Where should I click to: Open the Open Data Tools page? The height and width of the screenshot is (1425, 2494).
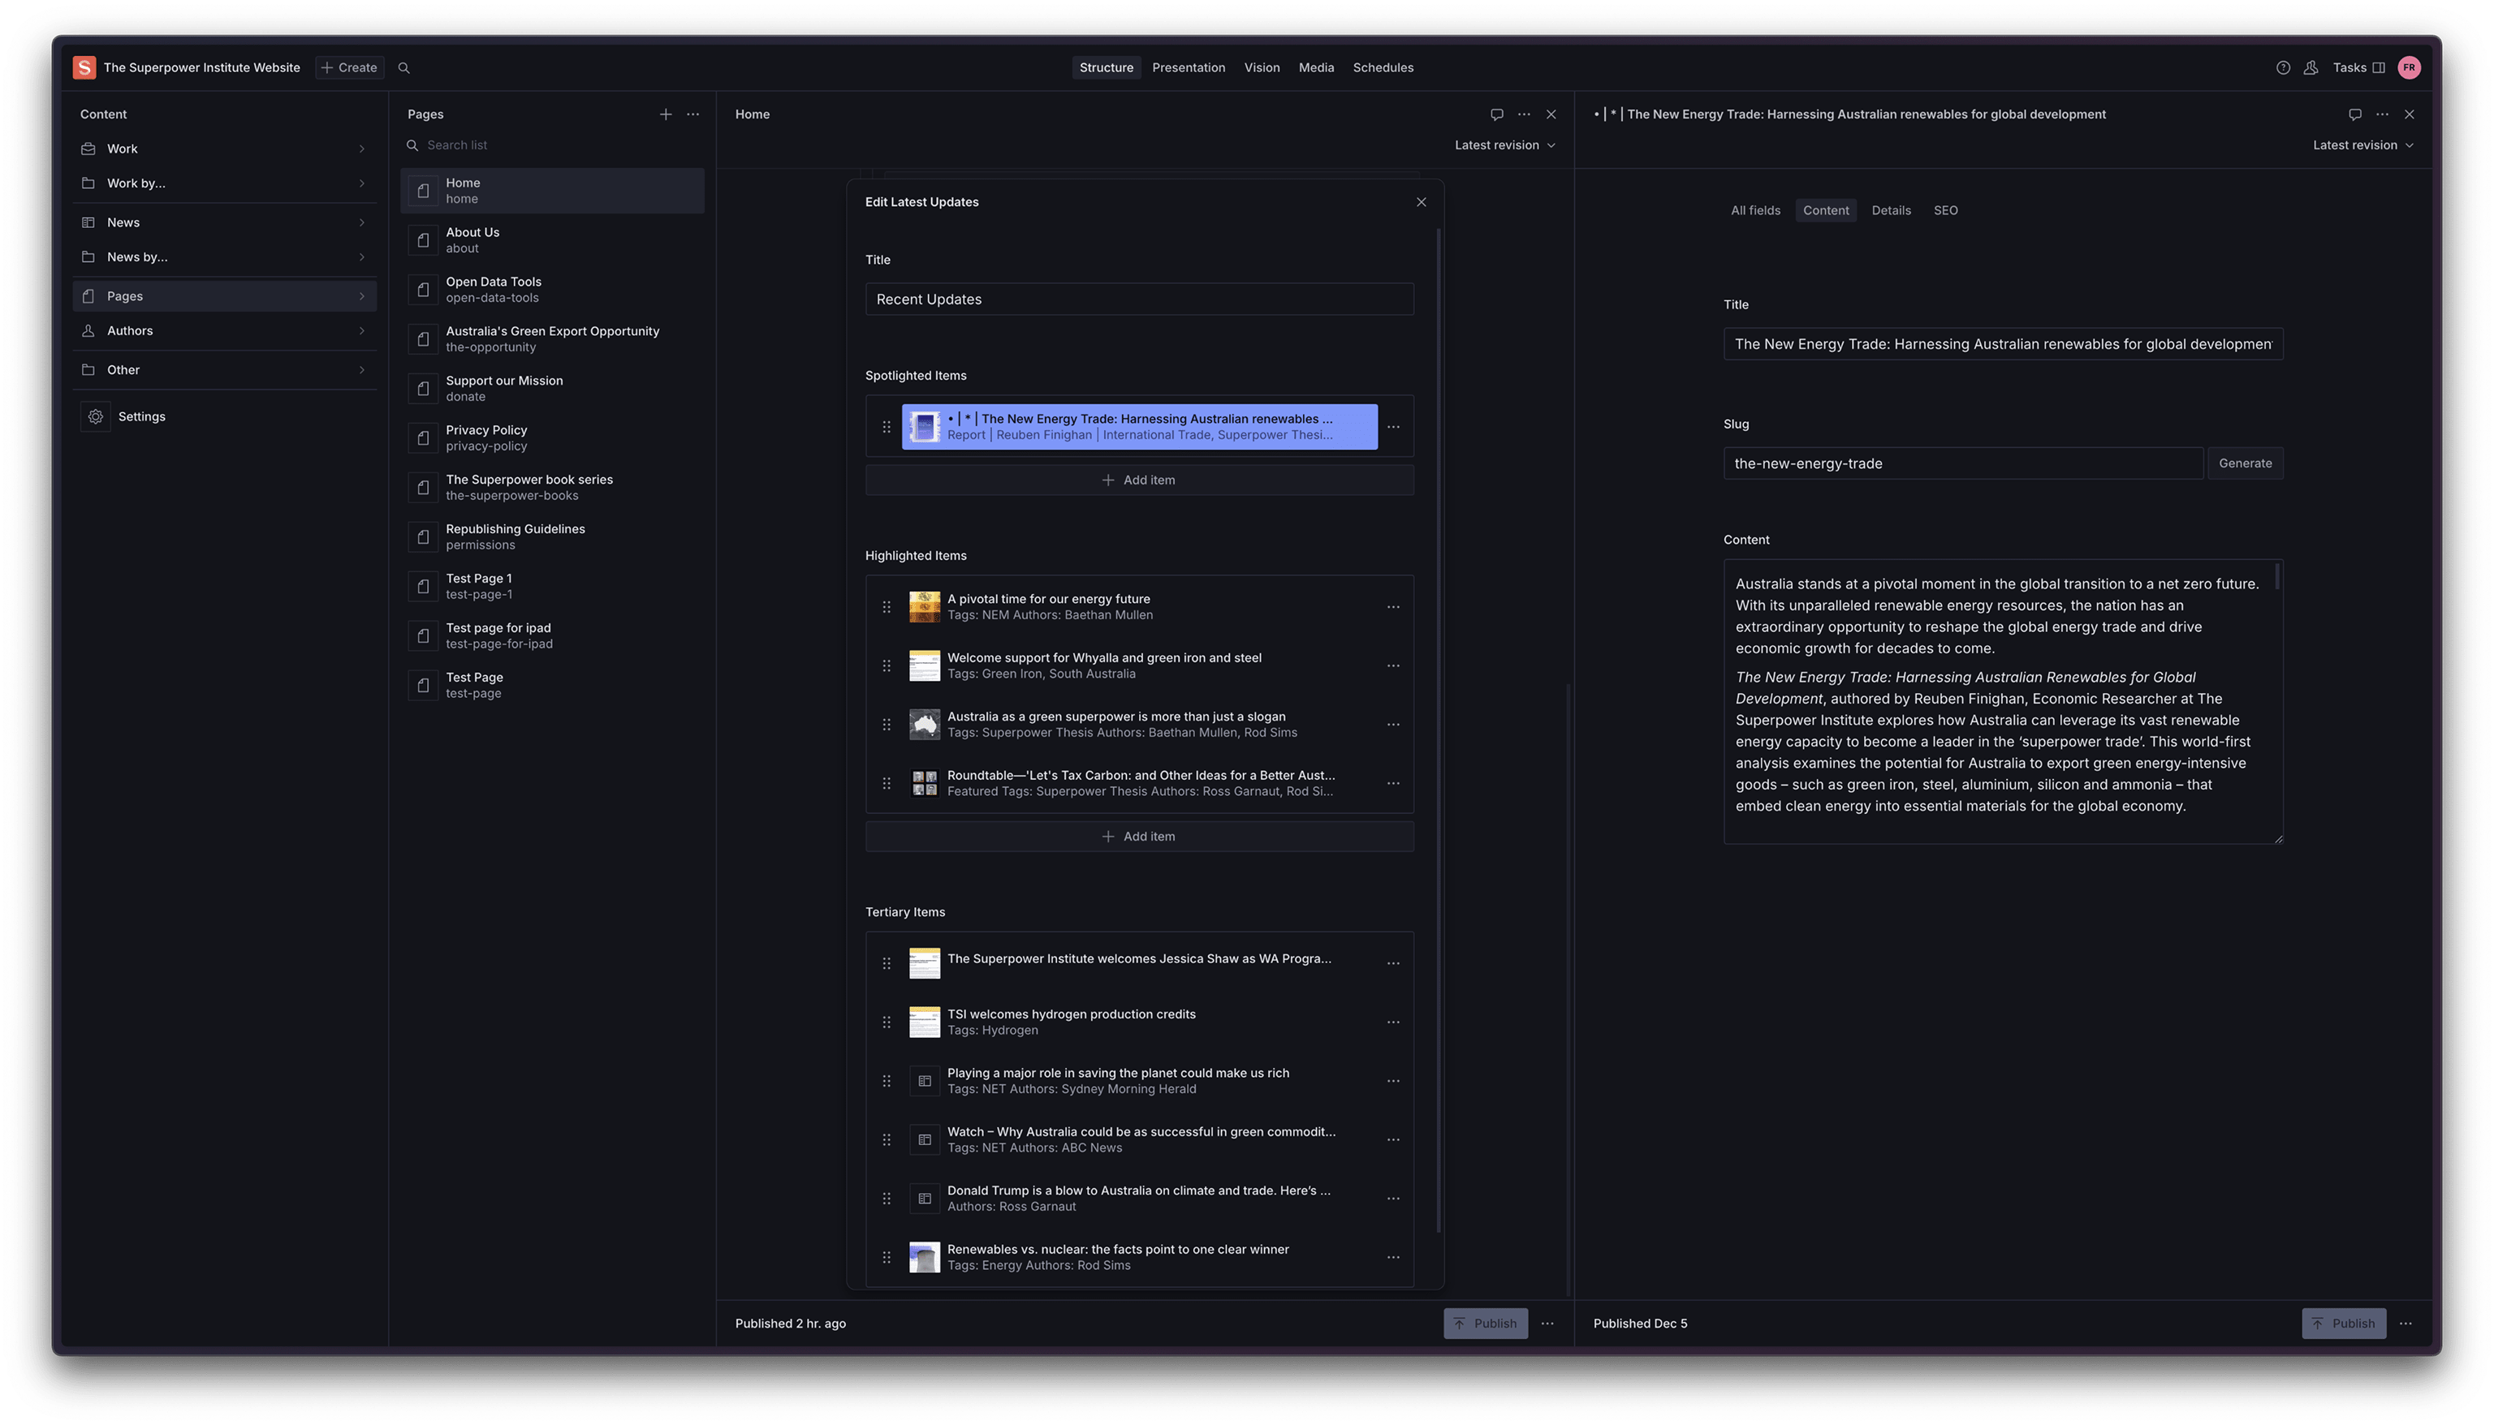coord(552,290)
